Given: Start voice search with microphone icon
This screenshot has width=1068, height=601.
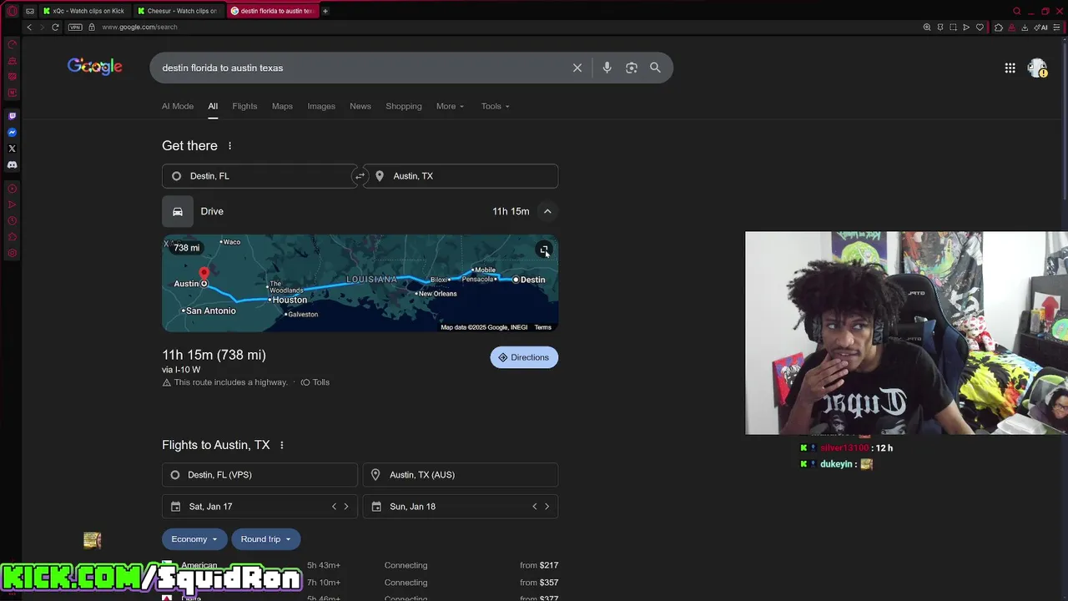Looking at the screenshot, I should pyautogui.click(x=607, y=68).
